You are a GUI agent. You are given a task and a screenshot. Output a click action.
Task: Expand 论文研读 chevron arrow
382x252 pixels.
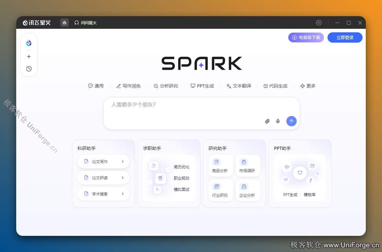pyautogui.click(x=123, y=178)
